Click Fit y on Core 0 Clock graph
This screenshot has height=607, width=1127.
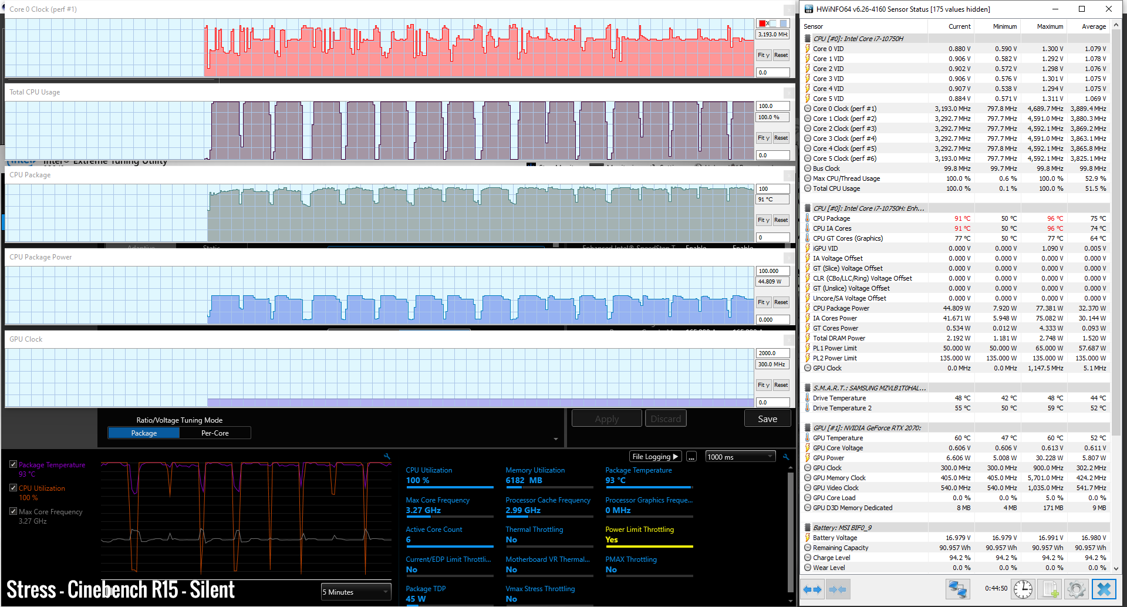click(x=763, y=55)
